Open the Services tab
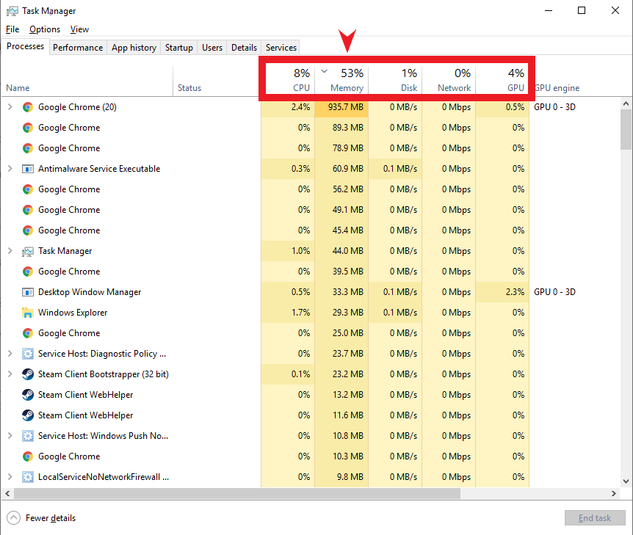 [x=281, y=48]
